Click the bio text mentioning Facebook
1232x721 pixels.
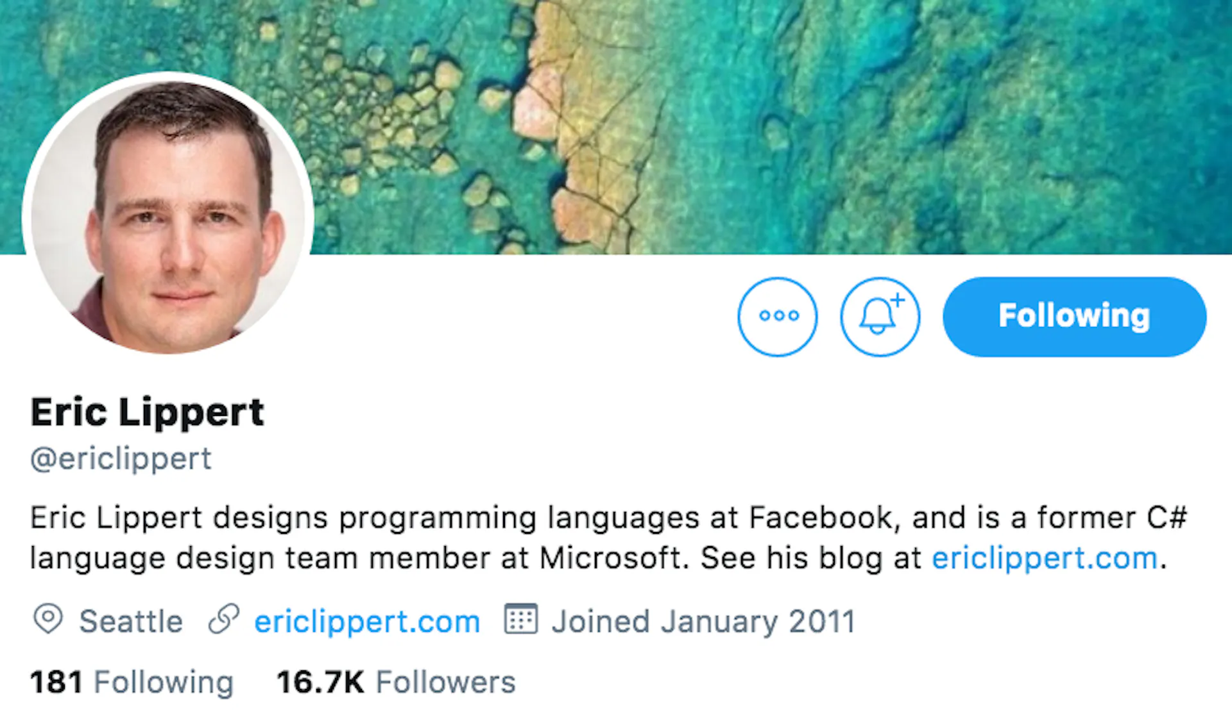(608, 537)
